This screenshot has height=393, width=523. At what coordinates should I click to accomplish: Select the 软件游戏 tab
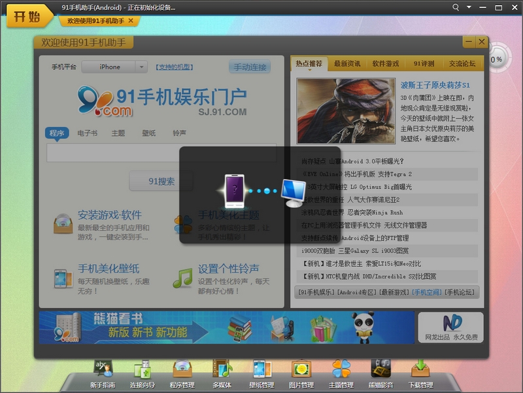[386, 63]
